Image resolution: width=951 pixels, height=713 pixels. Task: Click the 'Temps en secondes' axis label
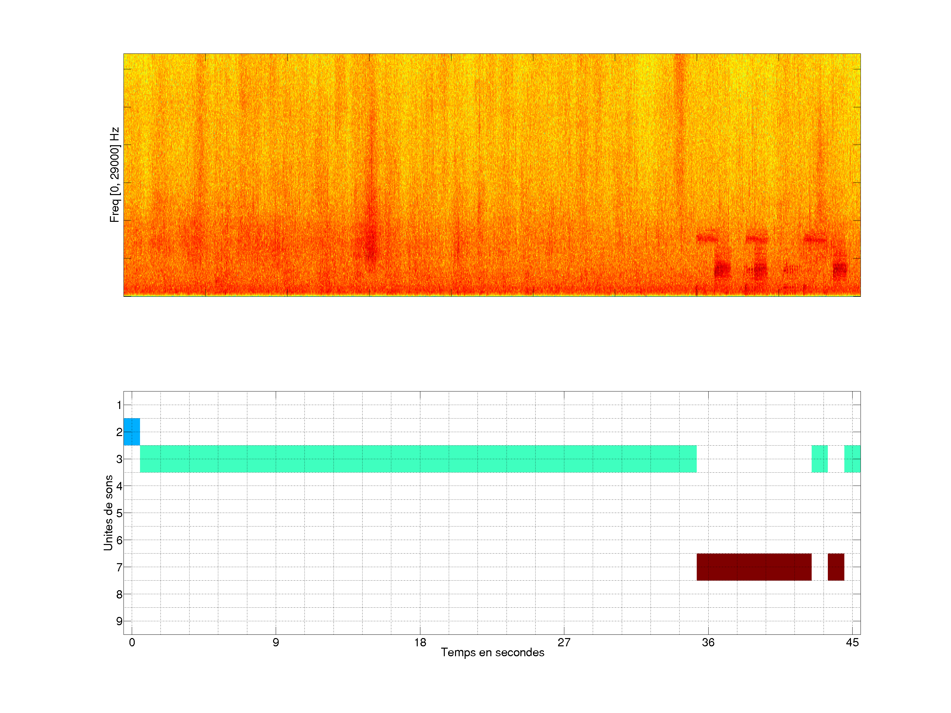point(492,652)
